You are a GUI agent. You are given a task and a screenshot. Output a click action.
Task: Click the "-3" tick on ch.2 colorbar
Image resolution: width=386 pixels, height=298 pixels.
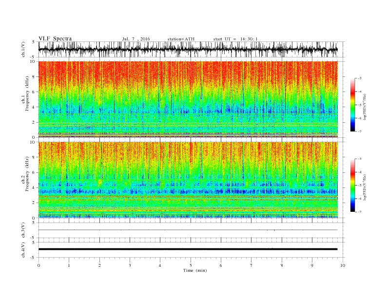(x=360, y=159)
